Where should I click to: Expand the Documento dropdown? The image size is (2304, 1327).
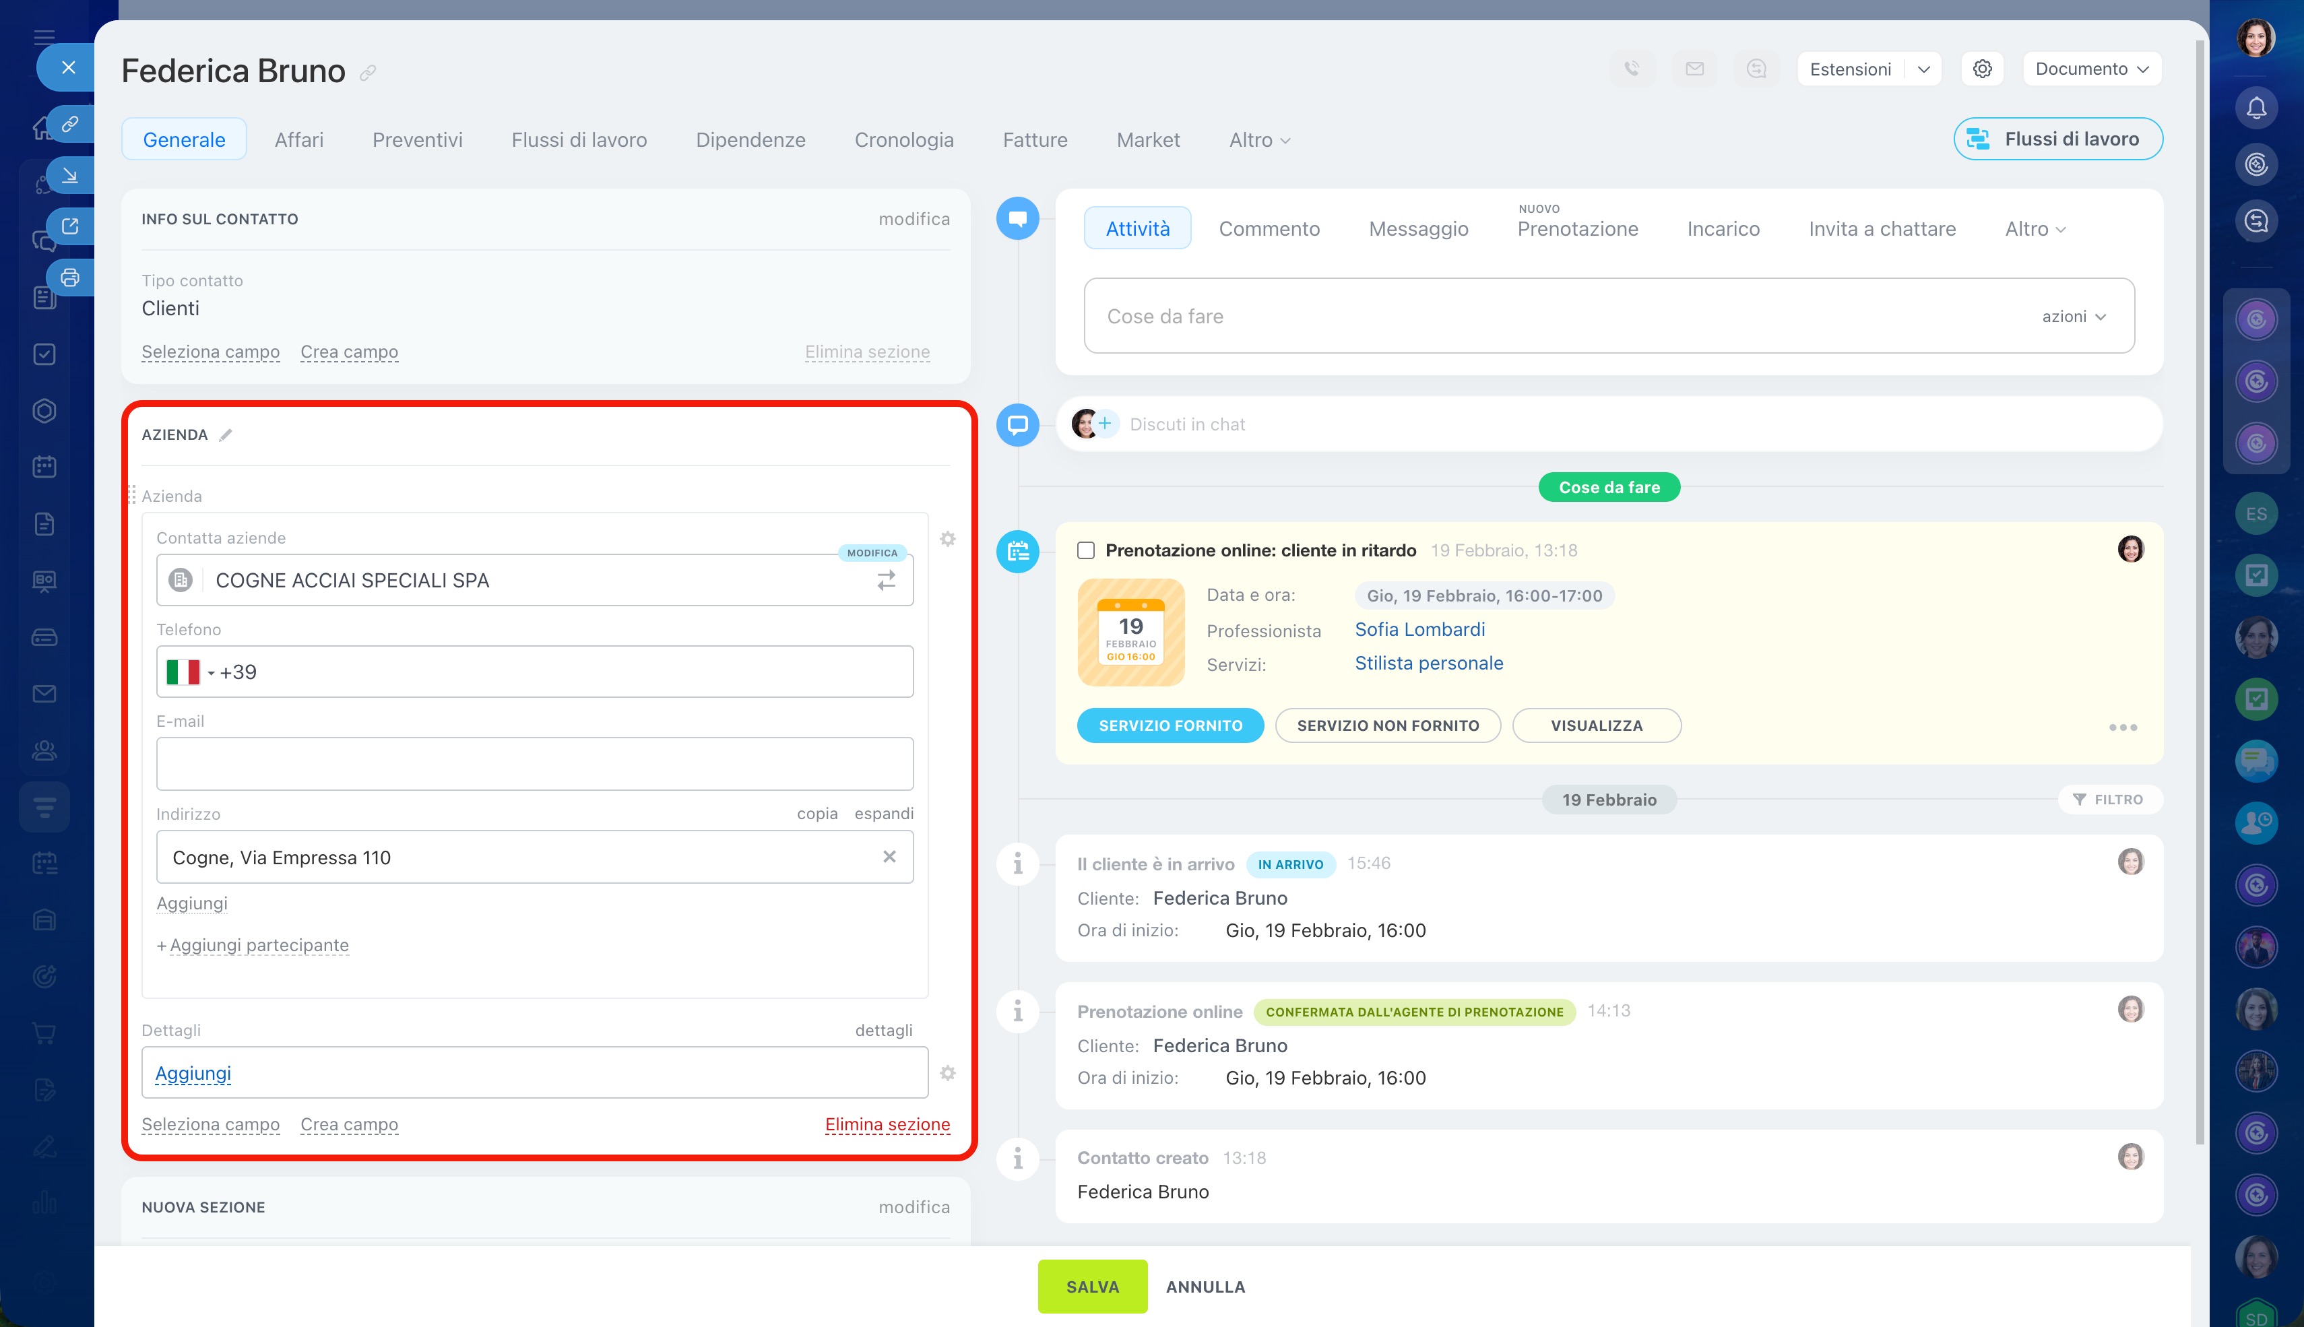click(2092, 69)
